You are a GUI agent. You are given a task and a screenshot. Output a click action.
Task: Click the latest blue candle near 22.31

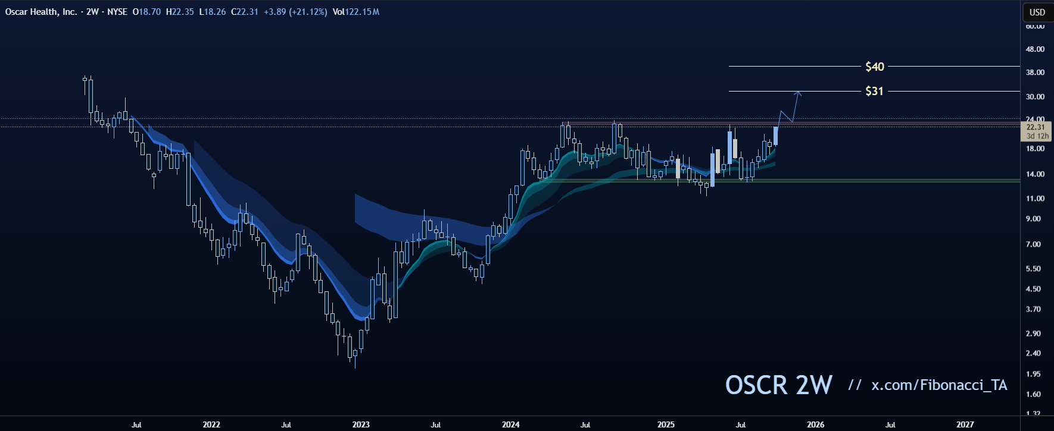(775, 136)
